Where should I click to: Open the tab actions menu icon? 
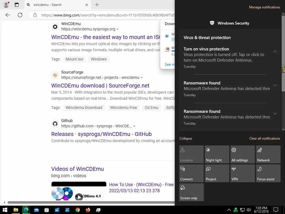click(16, 5)
